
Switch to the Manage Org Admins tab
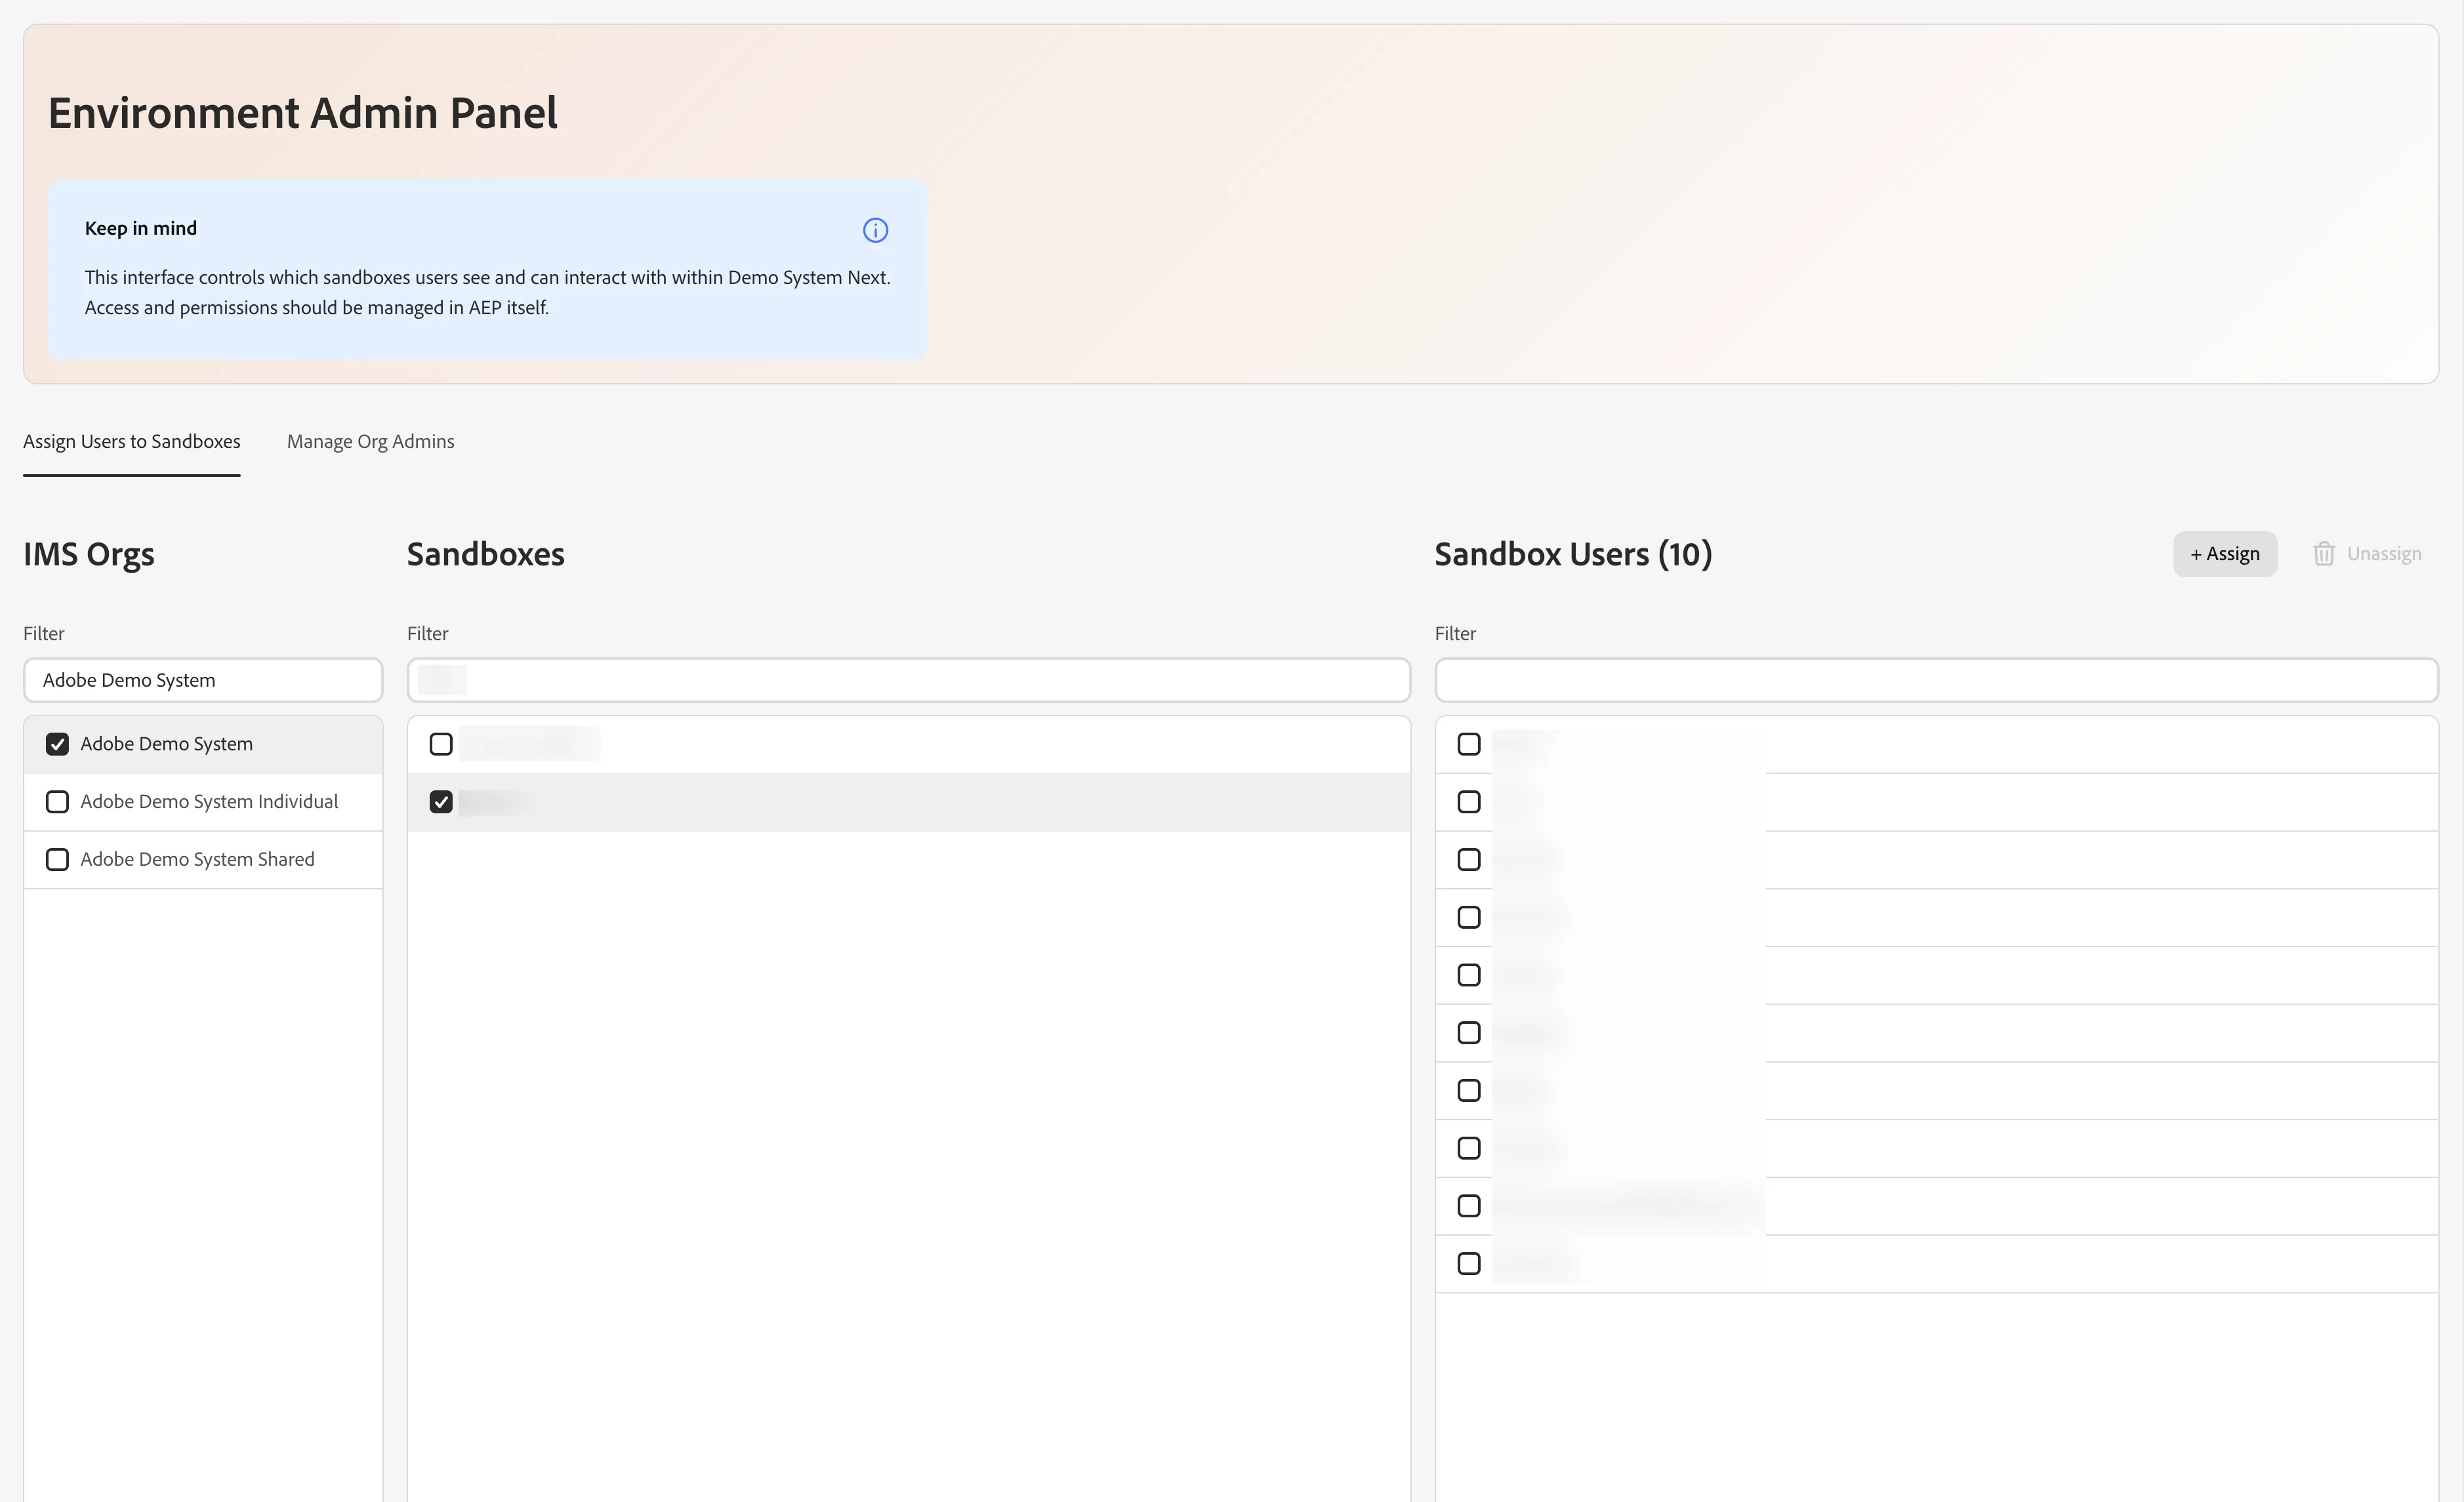coord(370,441)
